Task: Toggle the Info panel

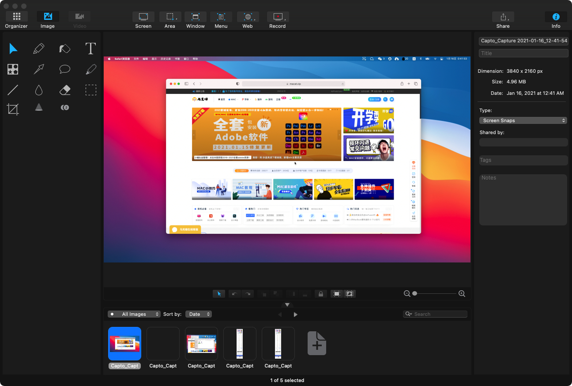Action: click(556, 20)
